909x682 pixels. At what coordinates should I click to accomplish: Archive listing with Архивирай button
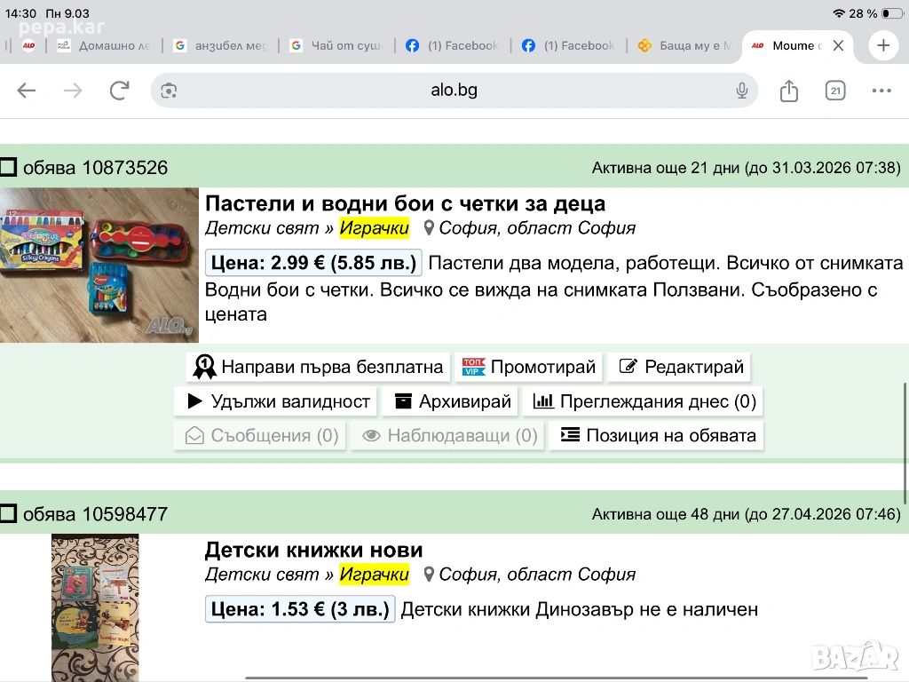pos(453,401)
